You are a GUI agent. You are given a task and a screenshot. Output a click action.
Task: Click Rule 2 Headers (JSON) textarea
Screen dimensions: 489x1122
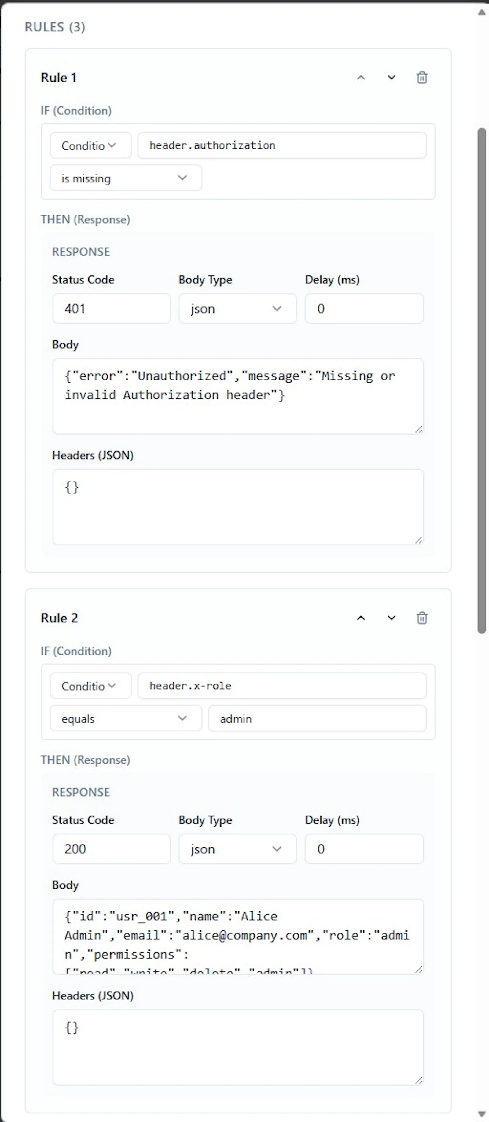[238, 1047]
